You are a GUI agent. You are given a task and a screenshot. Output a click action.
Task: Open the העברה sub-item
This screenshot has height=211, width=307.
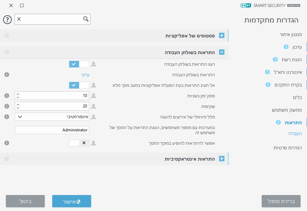point(295,133)
